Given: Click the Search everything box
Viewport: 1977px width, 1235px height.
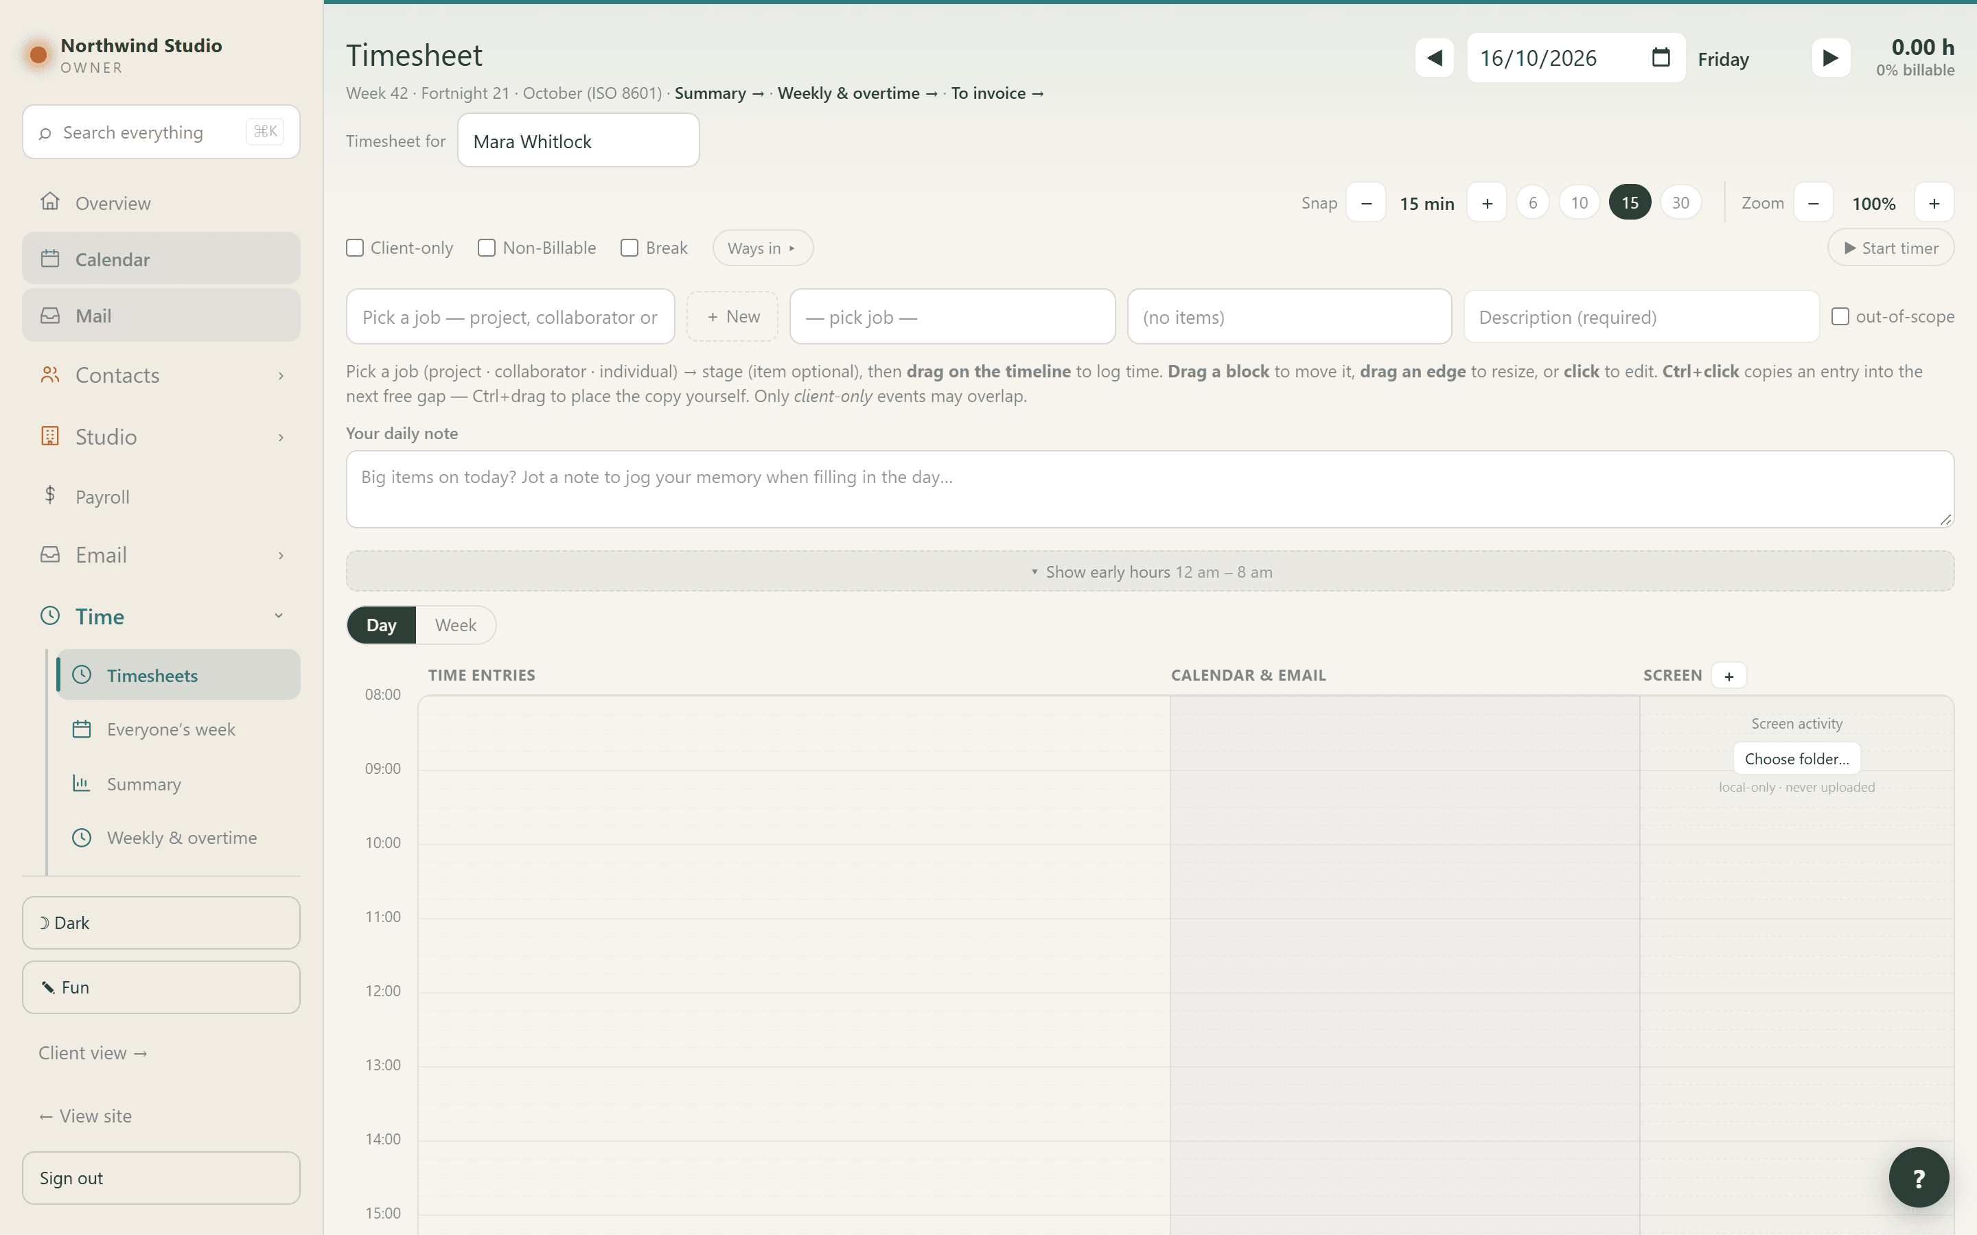Looking at the screenshot, I should [x=161, y=132].
